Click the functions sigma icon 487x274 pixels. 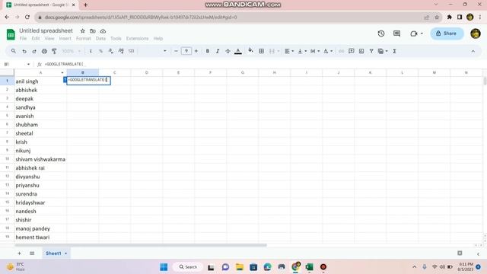click(394, 51)
